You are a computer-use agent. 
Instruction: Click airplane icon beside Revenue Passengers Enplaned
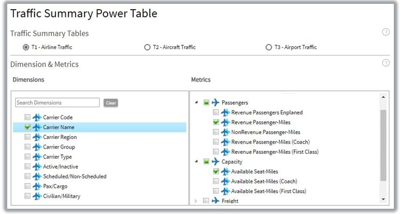pos(225,113)
